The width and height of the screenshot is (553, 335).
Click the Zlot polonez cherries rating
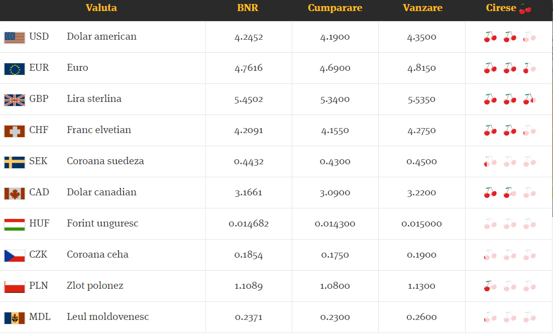[509, 286]
